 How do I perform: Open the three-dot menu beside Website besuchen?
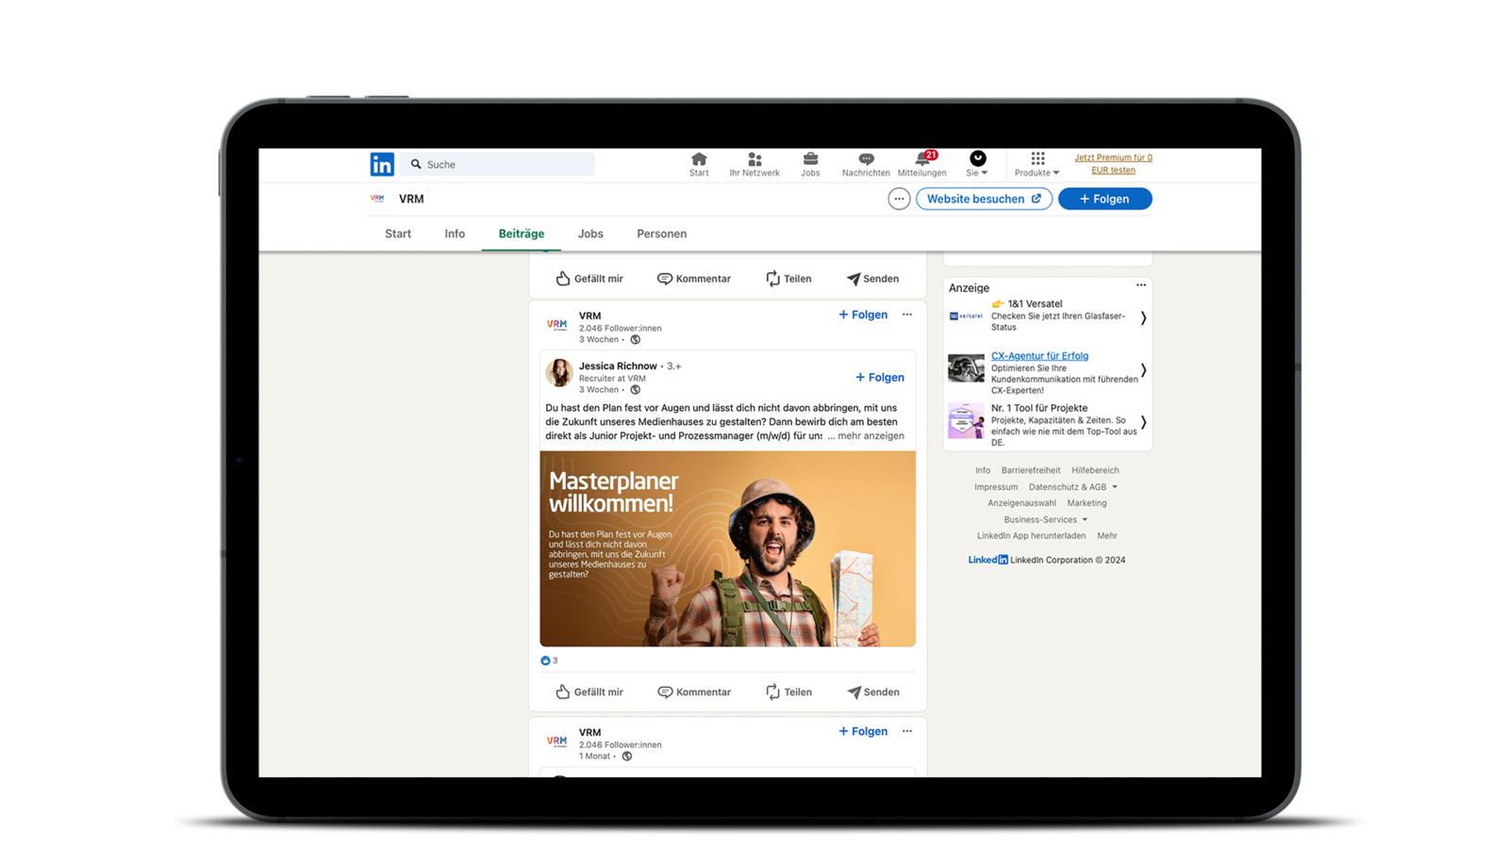click(x=899, y=199)
